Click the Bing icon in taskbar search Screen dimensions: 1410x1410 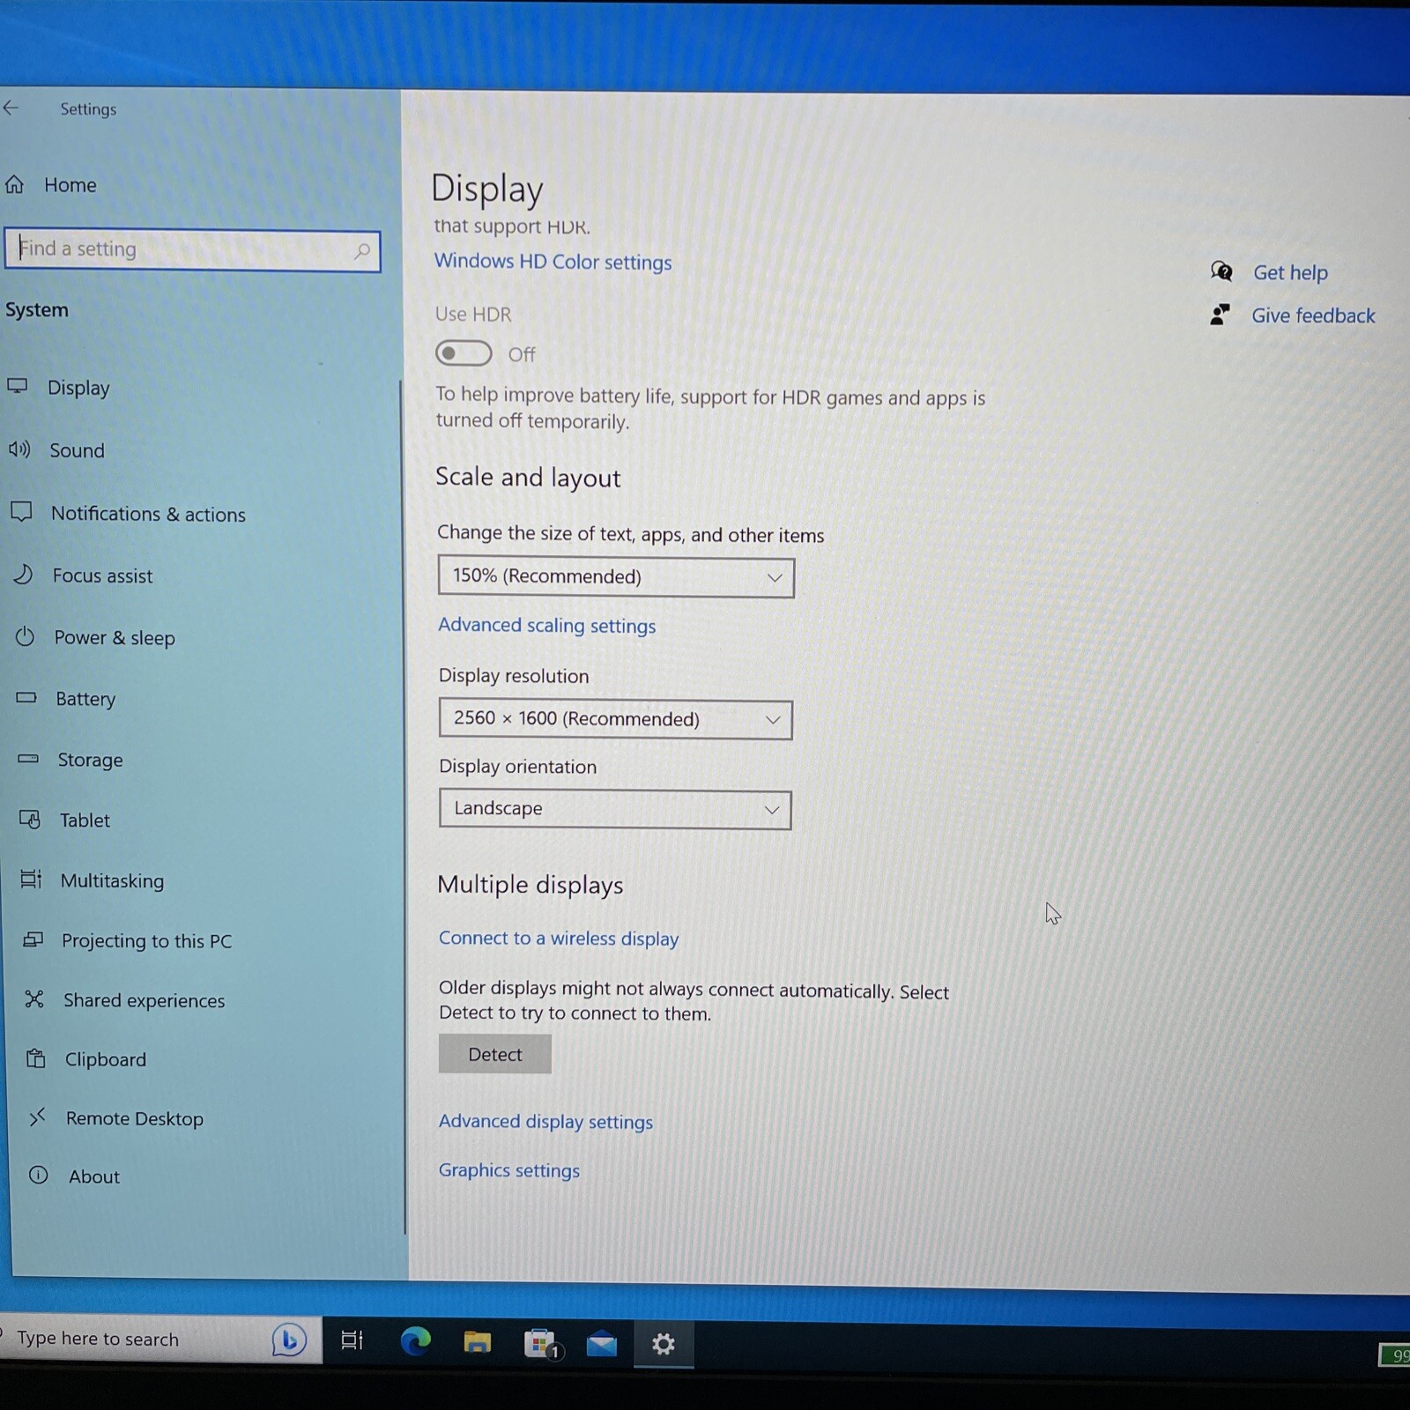tap(289, 1340)
